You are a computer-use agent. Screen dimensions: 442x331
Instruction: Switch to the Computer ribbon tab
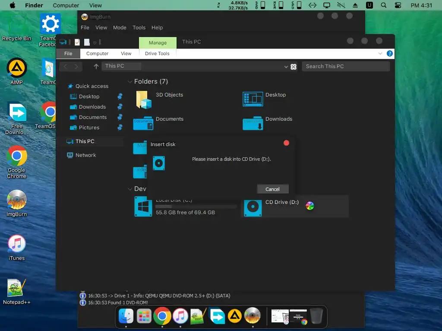point(97,53)
